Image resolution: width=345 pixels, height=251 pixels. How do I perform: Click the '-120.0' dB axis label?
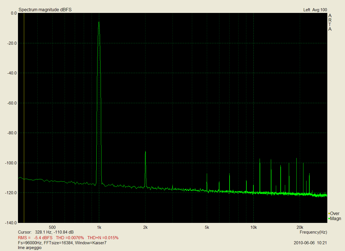point(11,193)
